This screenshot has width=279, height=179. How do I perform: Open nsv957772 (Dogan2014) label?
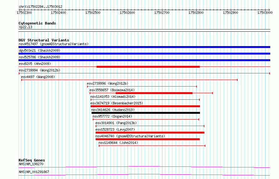click(x=112, y=116)
